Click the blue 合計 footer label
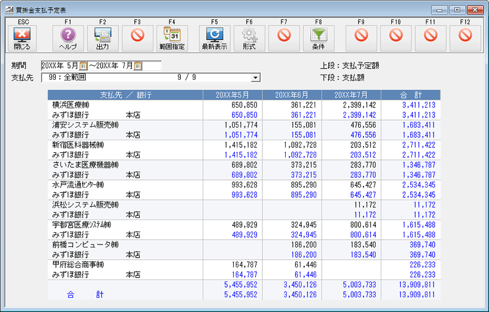489x312 pixels. [85, 295]
